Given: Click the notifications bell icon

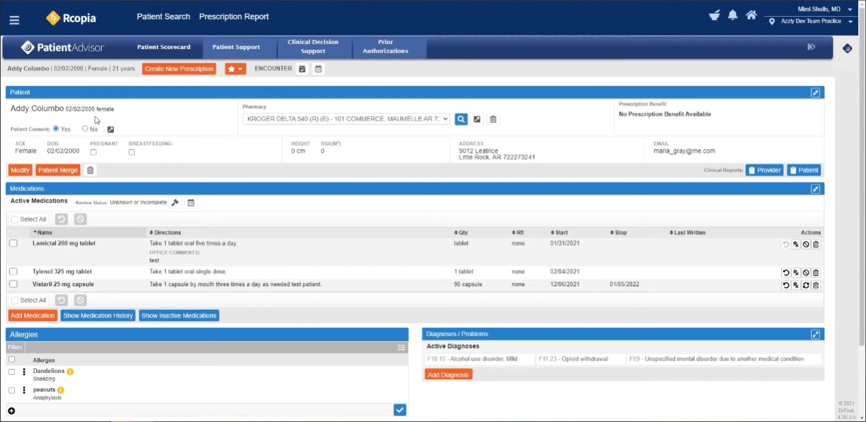Looking at the screenshot, I should point(732,16).
